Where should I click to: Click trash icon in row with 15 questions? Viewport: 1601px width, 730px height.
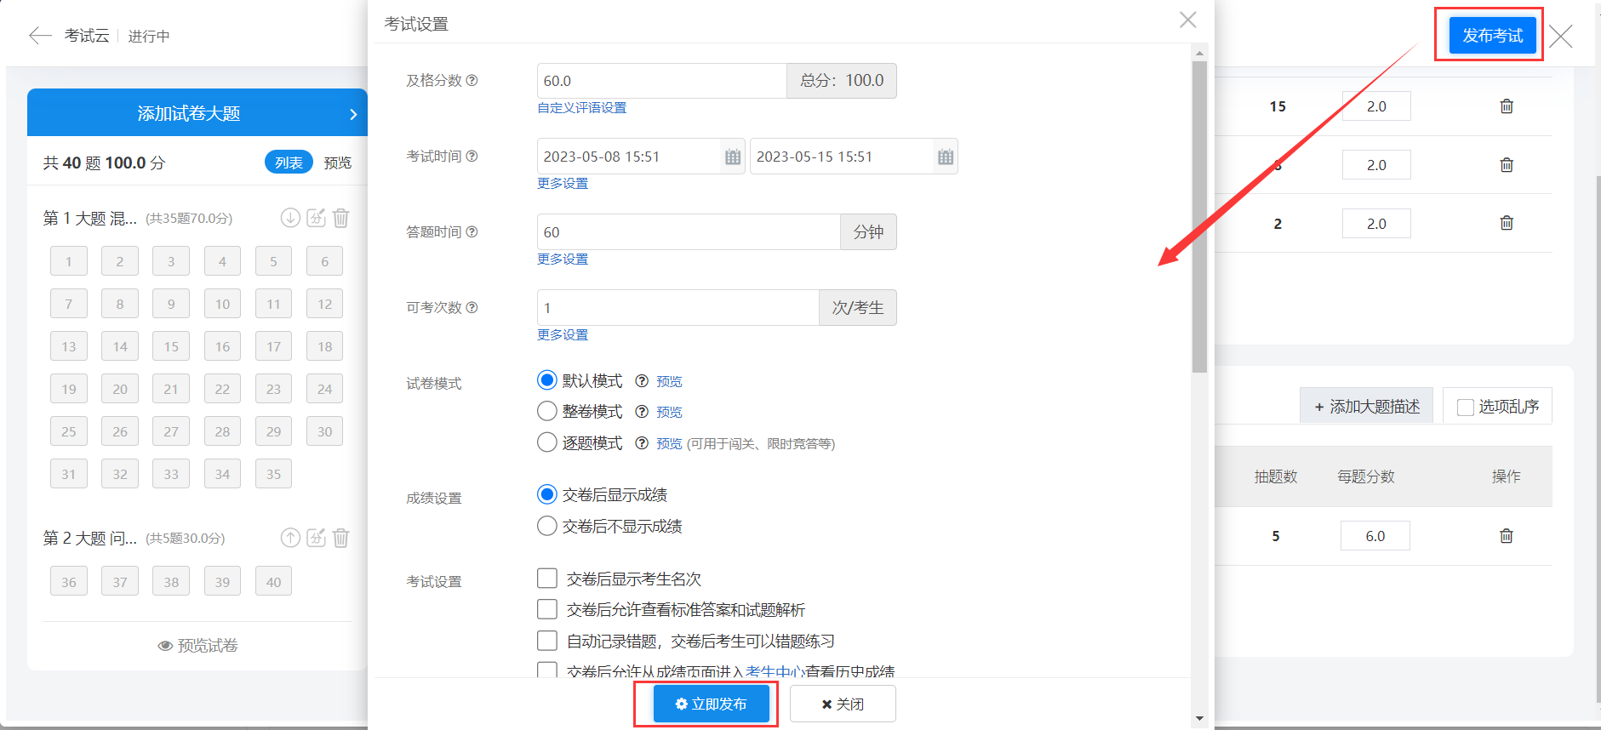1506,106
